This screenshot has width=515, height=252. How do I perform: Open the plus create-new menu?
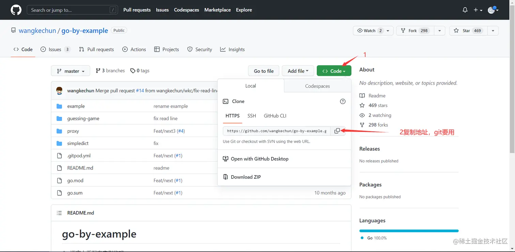(x=478, y=10)
